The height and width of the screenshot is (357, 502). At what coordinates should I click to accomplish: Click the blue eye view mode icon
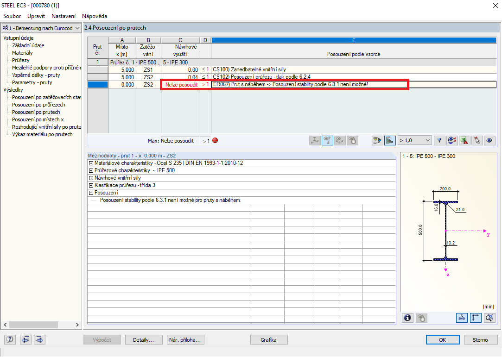(489, 140)
